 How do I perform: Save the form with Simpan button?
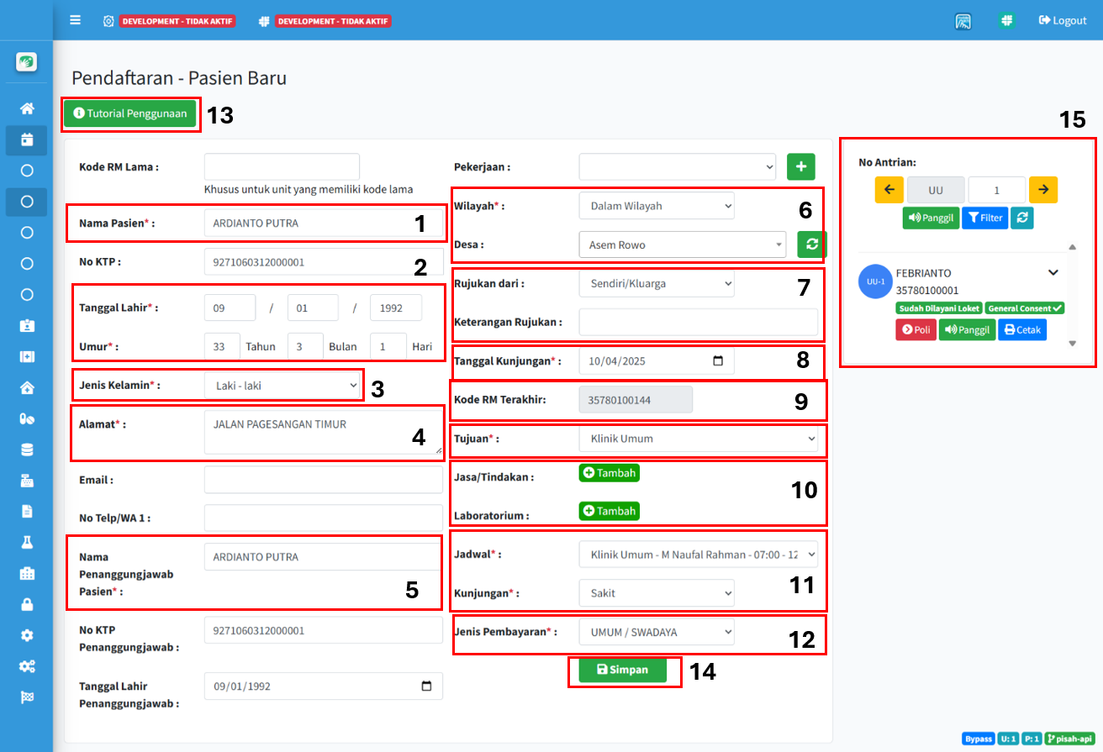coord(624,670)
